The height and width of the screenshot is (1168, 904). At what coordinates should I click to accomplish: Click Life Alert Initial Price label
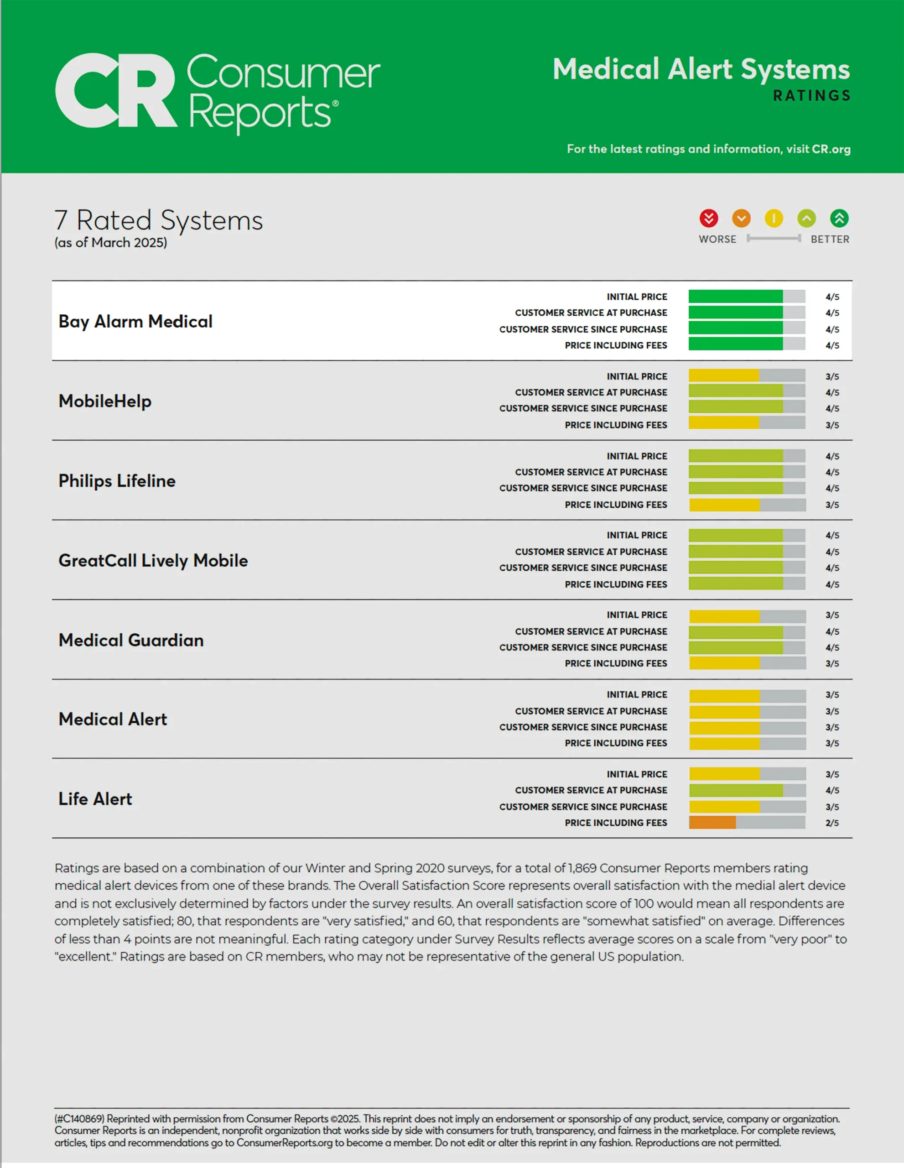click(637, 774)
